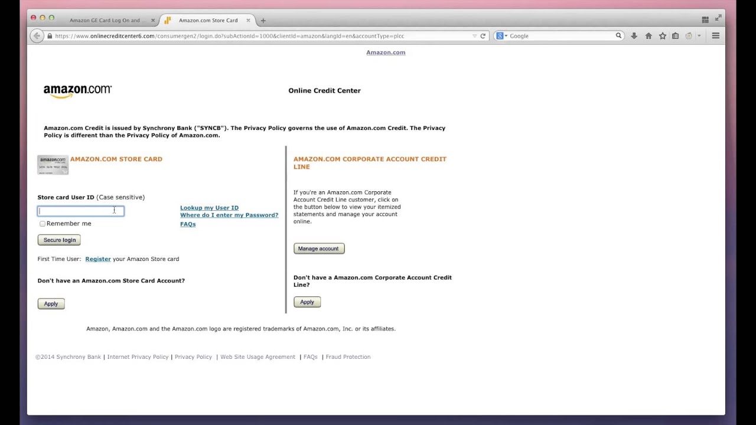Click the Manage account button
Screen dimensions: 756x425
tap(318, 249)
